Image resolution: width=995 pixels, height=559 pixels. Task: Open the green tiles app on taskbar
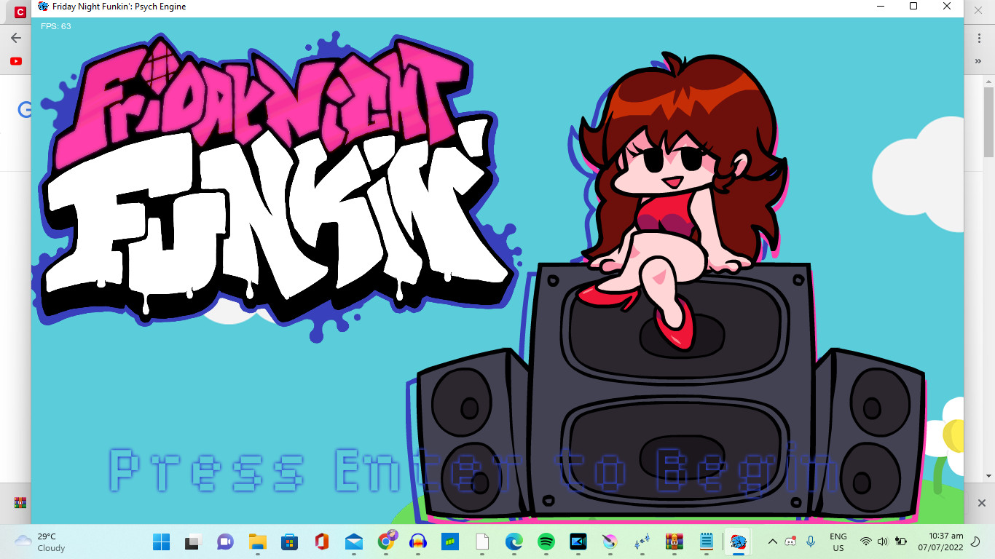[450, 542]
